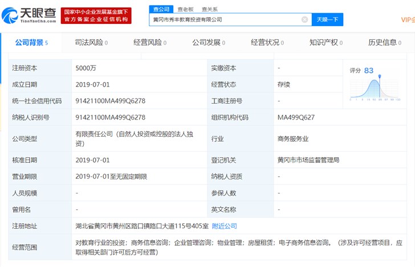Open the 公司发展 tab
Screen dimensions: 415x267
pyautogui.click(x=209, y=43)
